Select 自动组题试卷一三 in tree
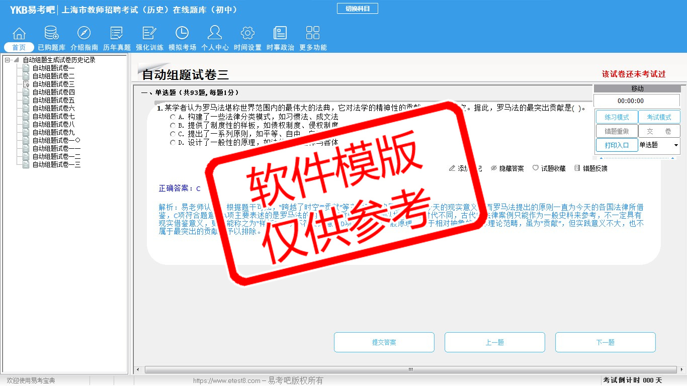The height and width of the screenshot is (386, 687). (x=56, y=164)
